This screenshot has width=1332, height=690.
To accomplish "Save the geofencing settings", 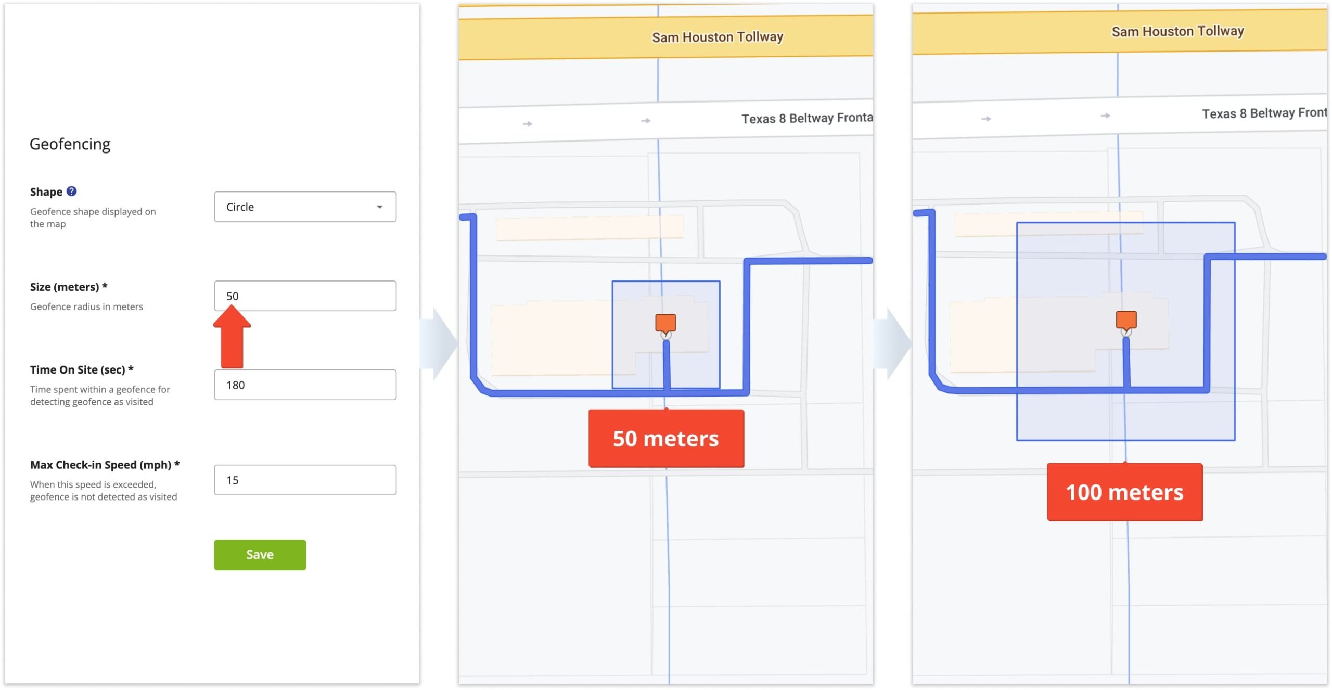I will click(260, 554).
